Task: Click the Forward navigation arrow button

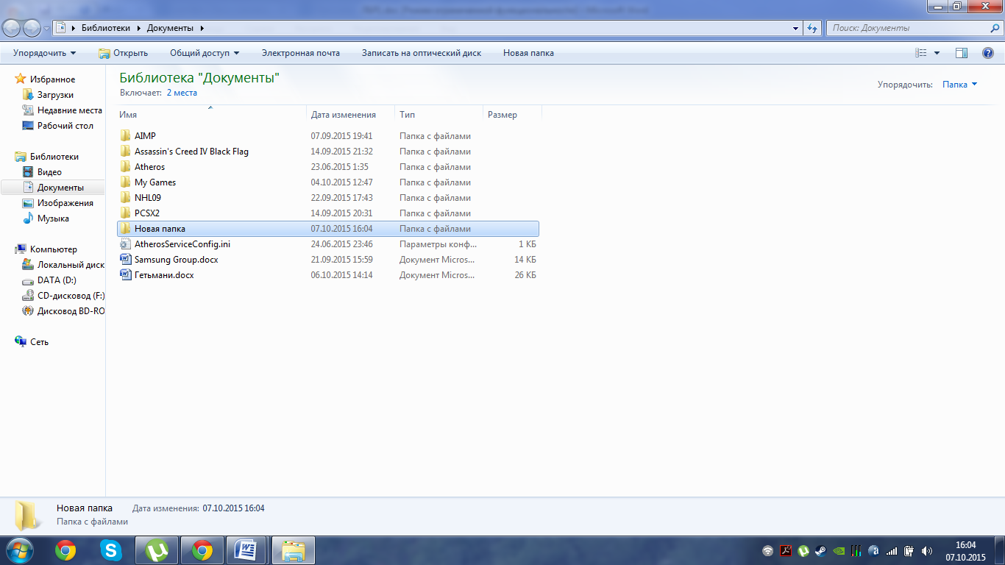Action: [32, 28]
